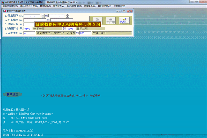207x138 pixels.
Task: Click the main application title bar icon
Action: point(3,2)
